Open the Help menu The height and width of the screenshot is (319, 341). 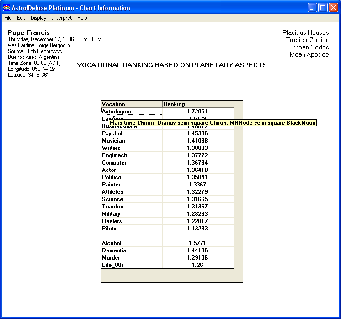coord(82,18)
